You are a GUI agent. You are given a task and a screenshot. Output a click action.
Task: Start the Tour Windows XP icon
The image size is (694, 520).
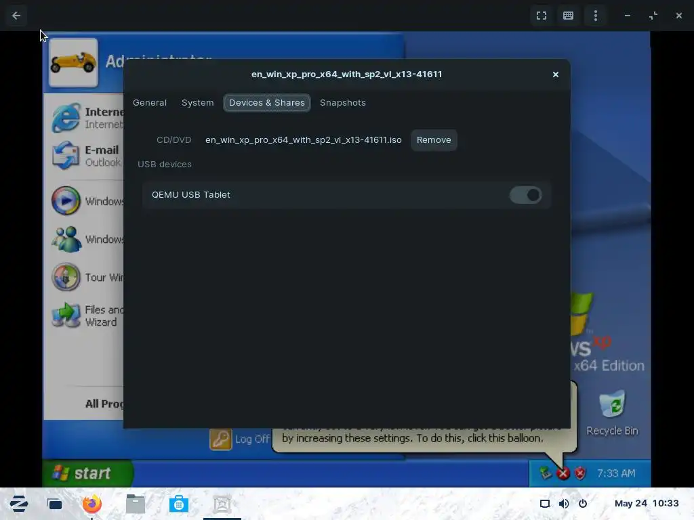66,277
